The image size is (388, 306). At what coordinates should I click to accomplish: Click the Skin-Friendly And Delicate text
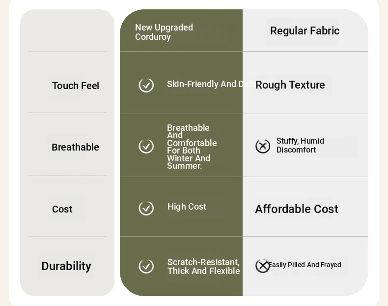[x=211, y=84]
